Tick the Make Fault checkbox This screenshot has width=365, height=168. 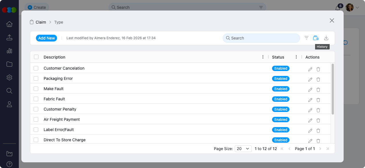[x=36, y=89]
